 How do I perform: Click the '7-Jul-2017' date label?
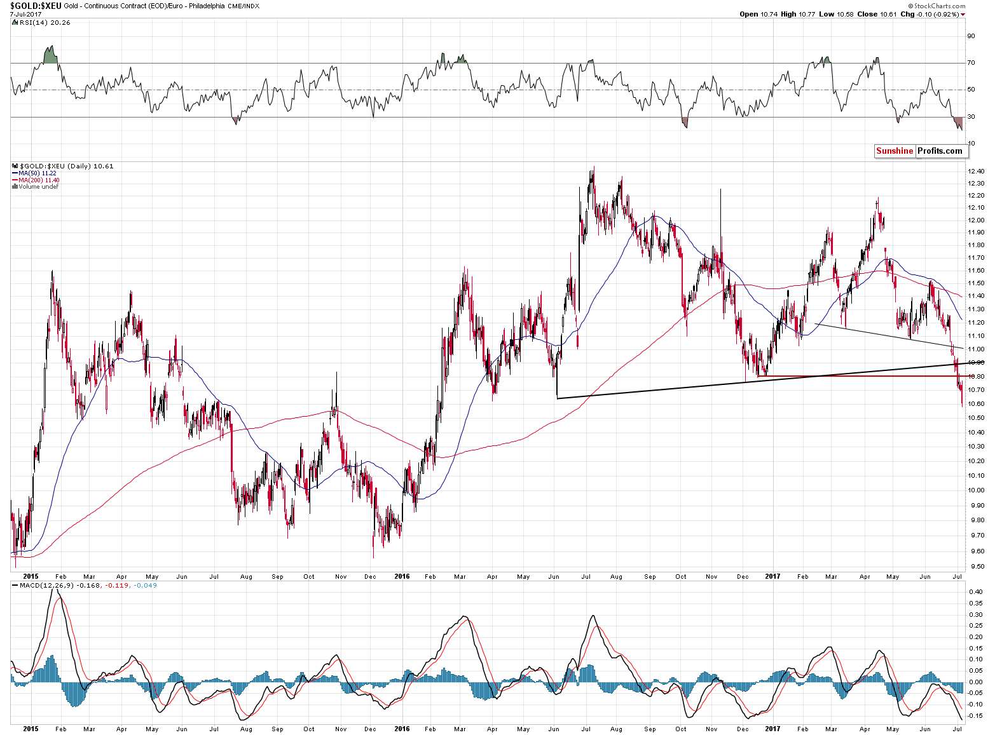25,13
